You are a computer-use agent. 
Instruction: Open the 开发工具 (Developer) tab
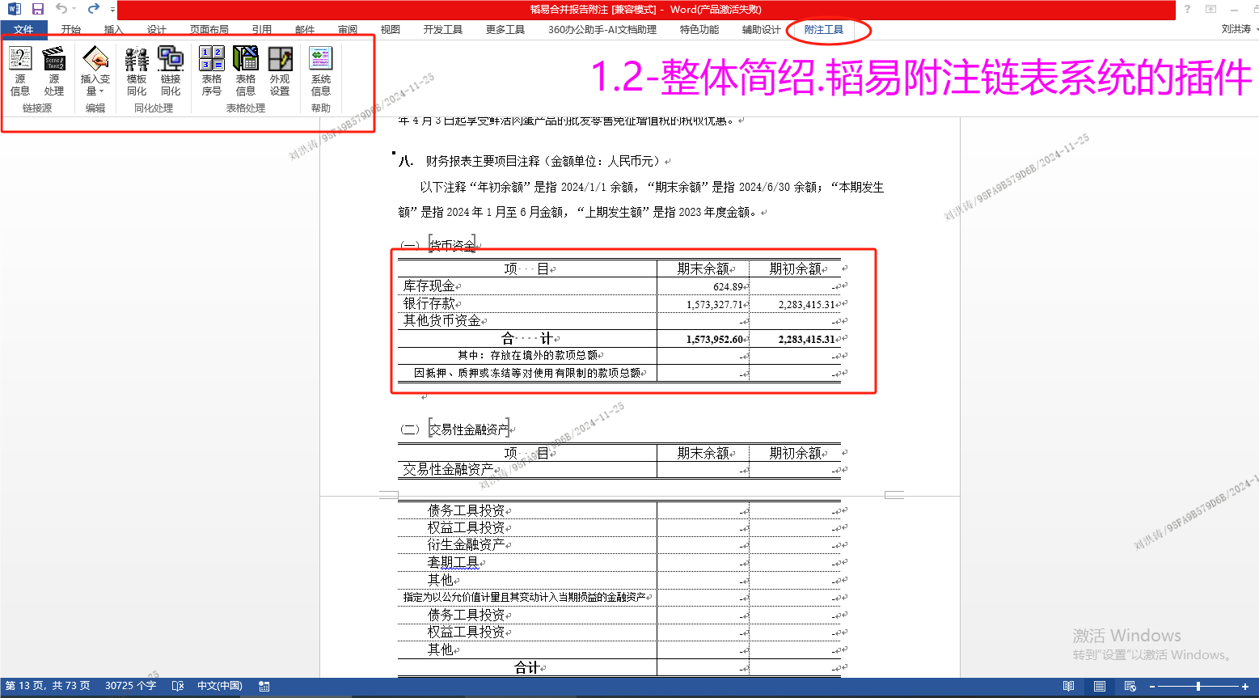click(x=443, y=30)
